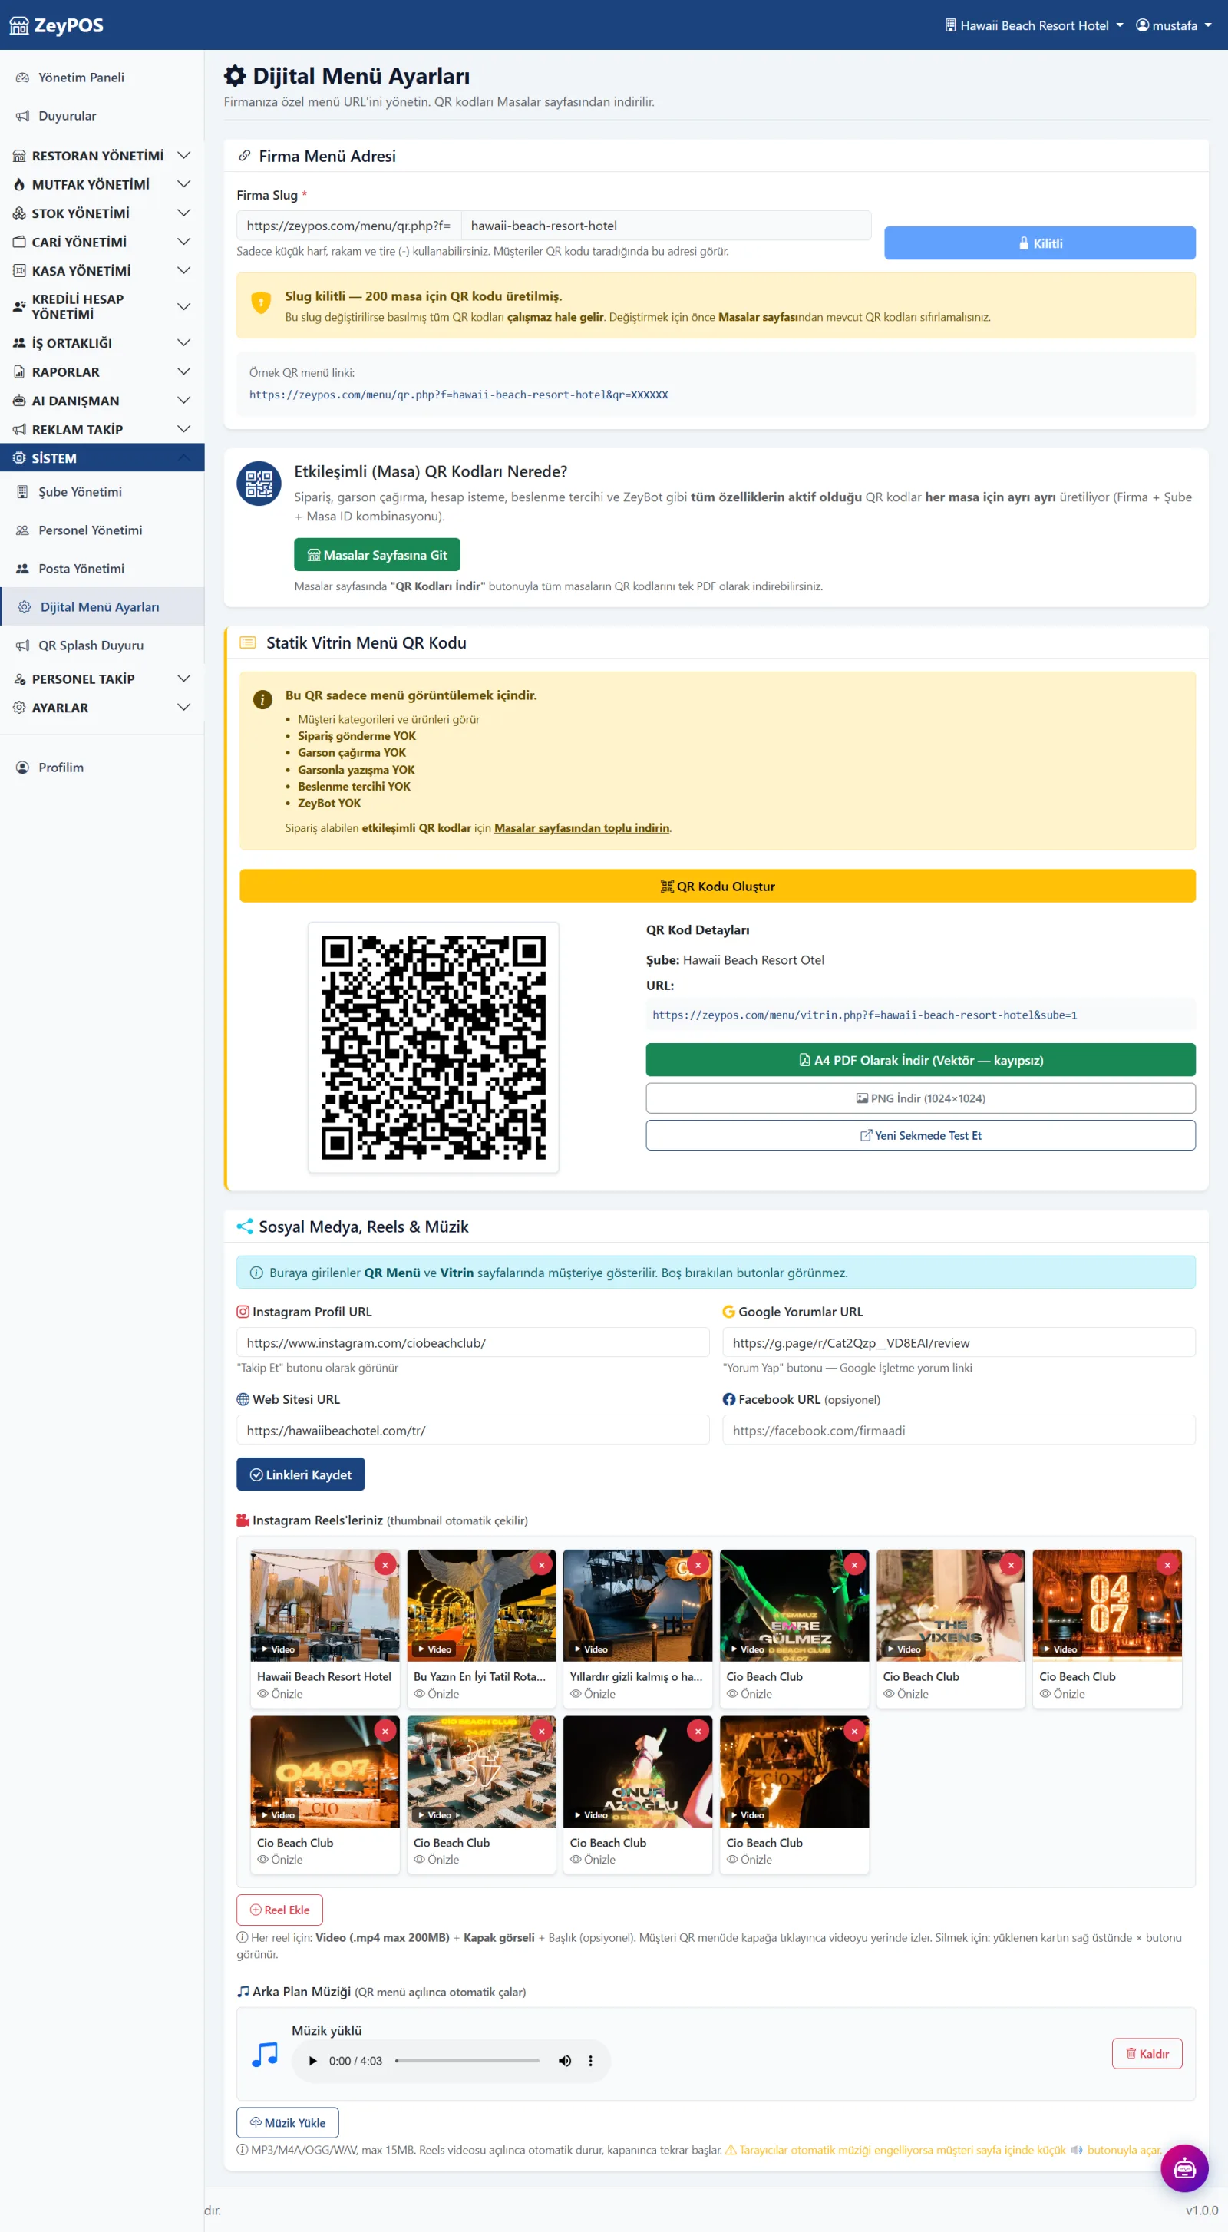
Task: Click the Kilitli lock button
Action: coord(1039,243)
